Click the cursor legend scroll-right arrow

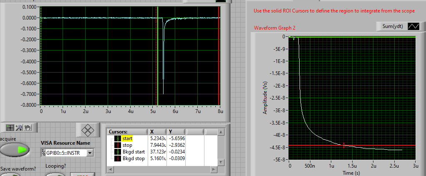pyautogui.click(x=214, y=169)
